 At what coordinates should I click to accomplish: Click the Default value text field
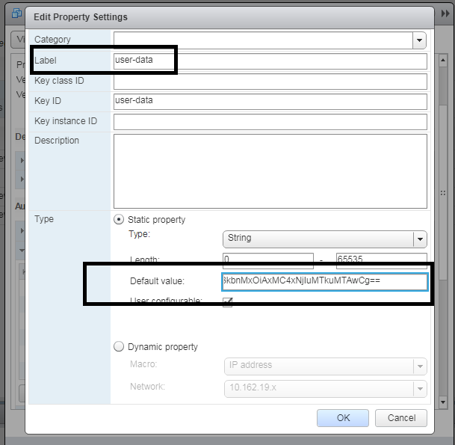click(x=324, y=281)
